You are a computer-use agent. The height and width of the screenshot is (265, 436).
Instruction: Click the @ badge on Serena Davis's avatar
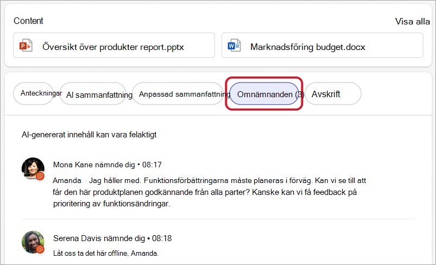40,249
